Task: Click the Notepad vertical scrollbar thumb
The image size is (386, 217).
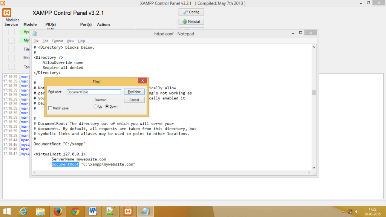Action: click(314, 93)
